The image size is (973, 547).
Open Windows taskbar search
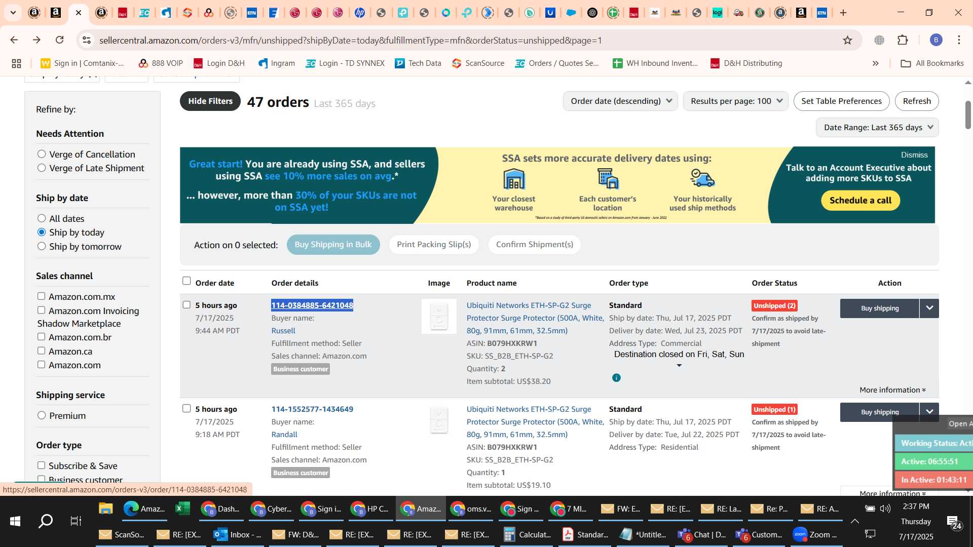46,521
